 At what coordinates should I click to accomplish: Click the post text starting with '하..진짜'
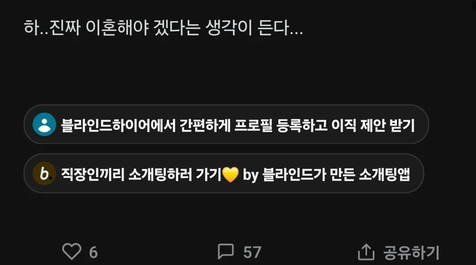(163, 28)
